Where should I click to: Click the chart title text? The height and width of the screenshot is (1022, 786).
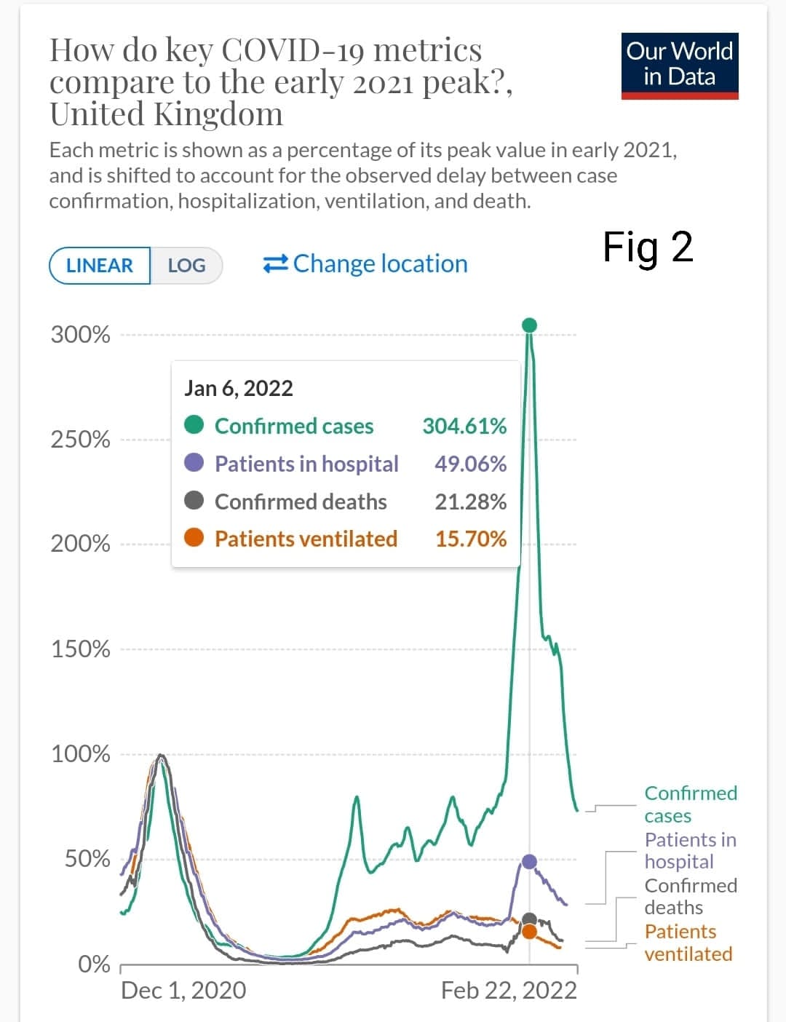(x=280, y=82)
